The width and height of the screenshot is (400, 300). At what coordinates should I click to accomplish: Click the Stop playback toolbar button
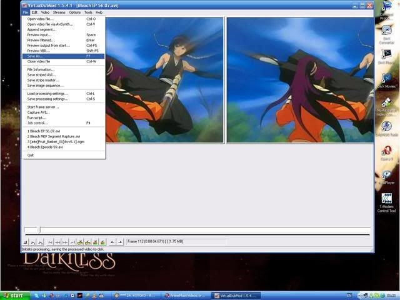(x=25, y=242)
